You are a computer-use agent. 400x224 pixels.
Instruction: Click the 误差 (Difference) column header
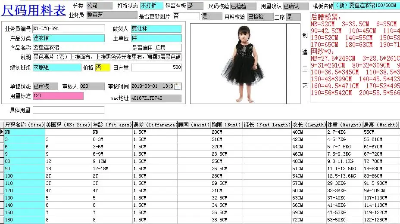155,125
